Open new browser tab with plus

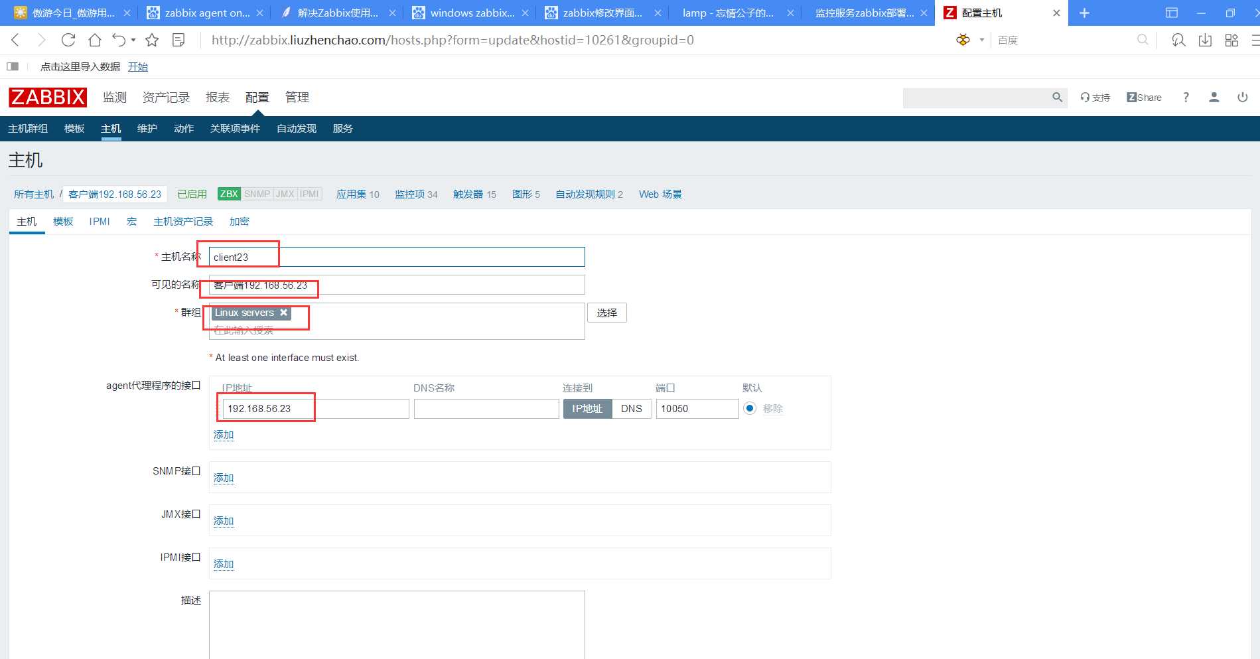click(1084, 13)
